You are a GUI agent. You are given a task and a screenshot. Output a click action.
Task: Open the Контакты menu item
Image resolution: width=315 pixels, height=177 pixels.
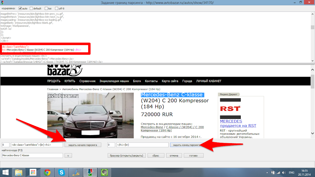[x=151, y=81]
